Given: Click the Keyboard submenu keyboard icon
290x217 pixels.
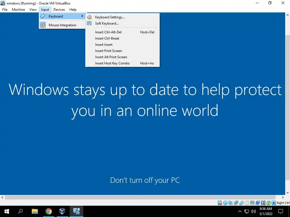Looking at the screenshot, I should point(43,16).
